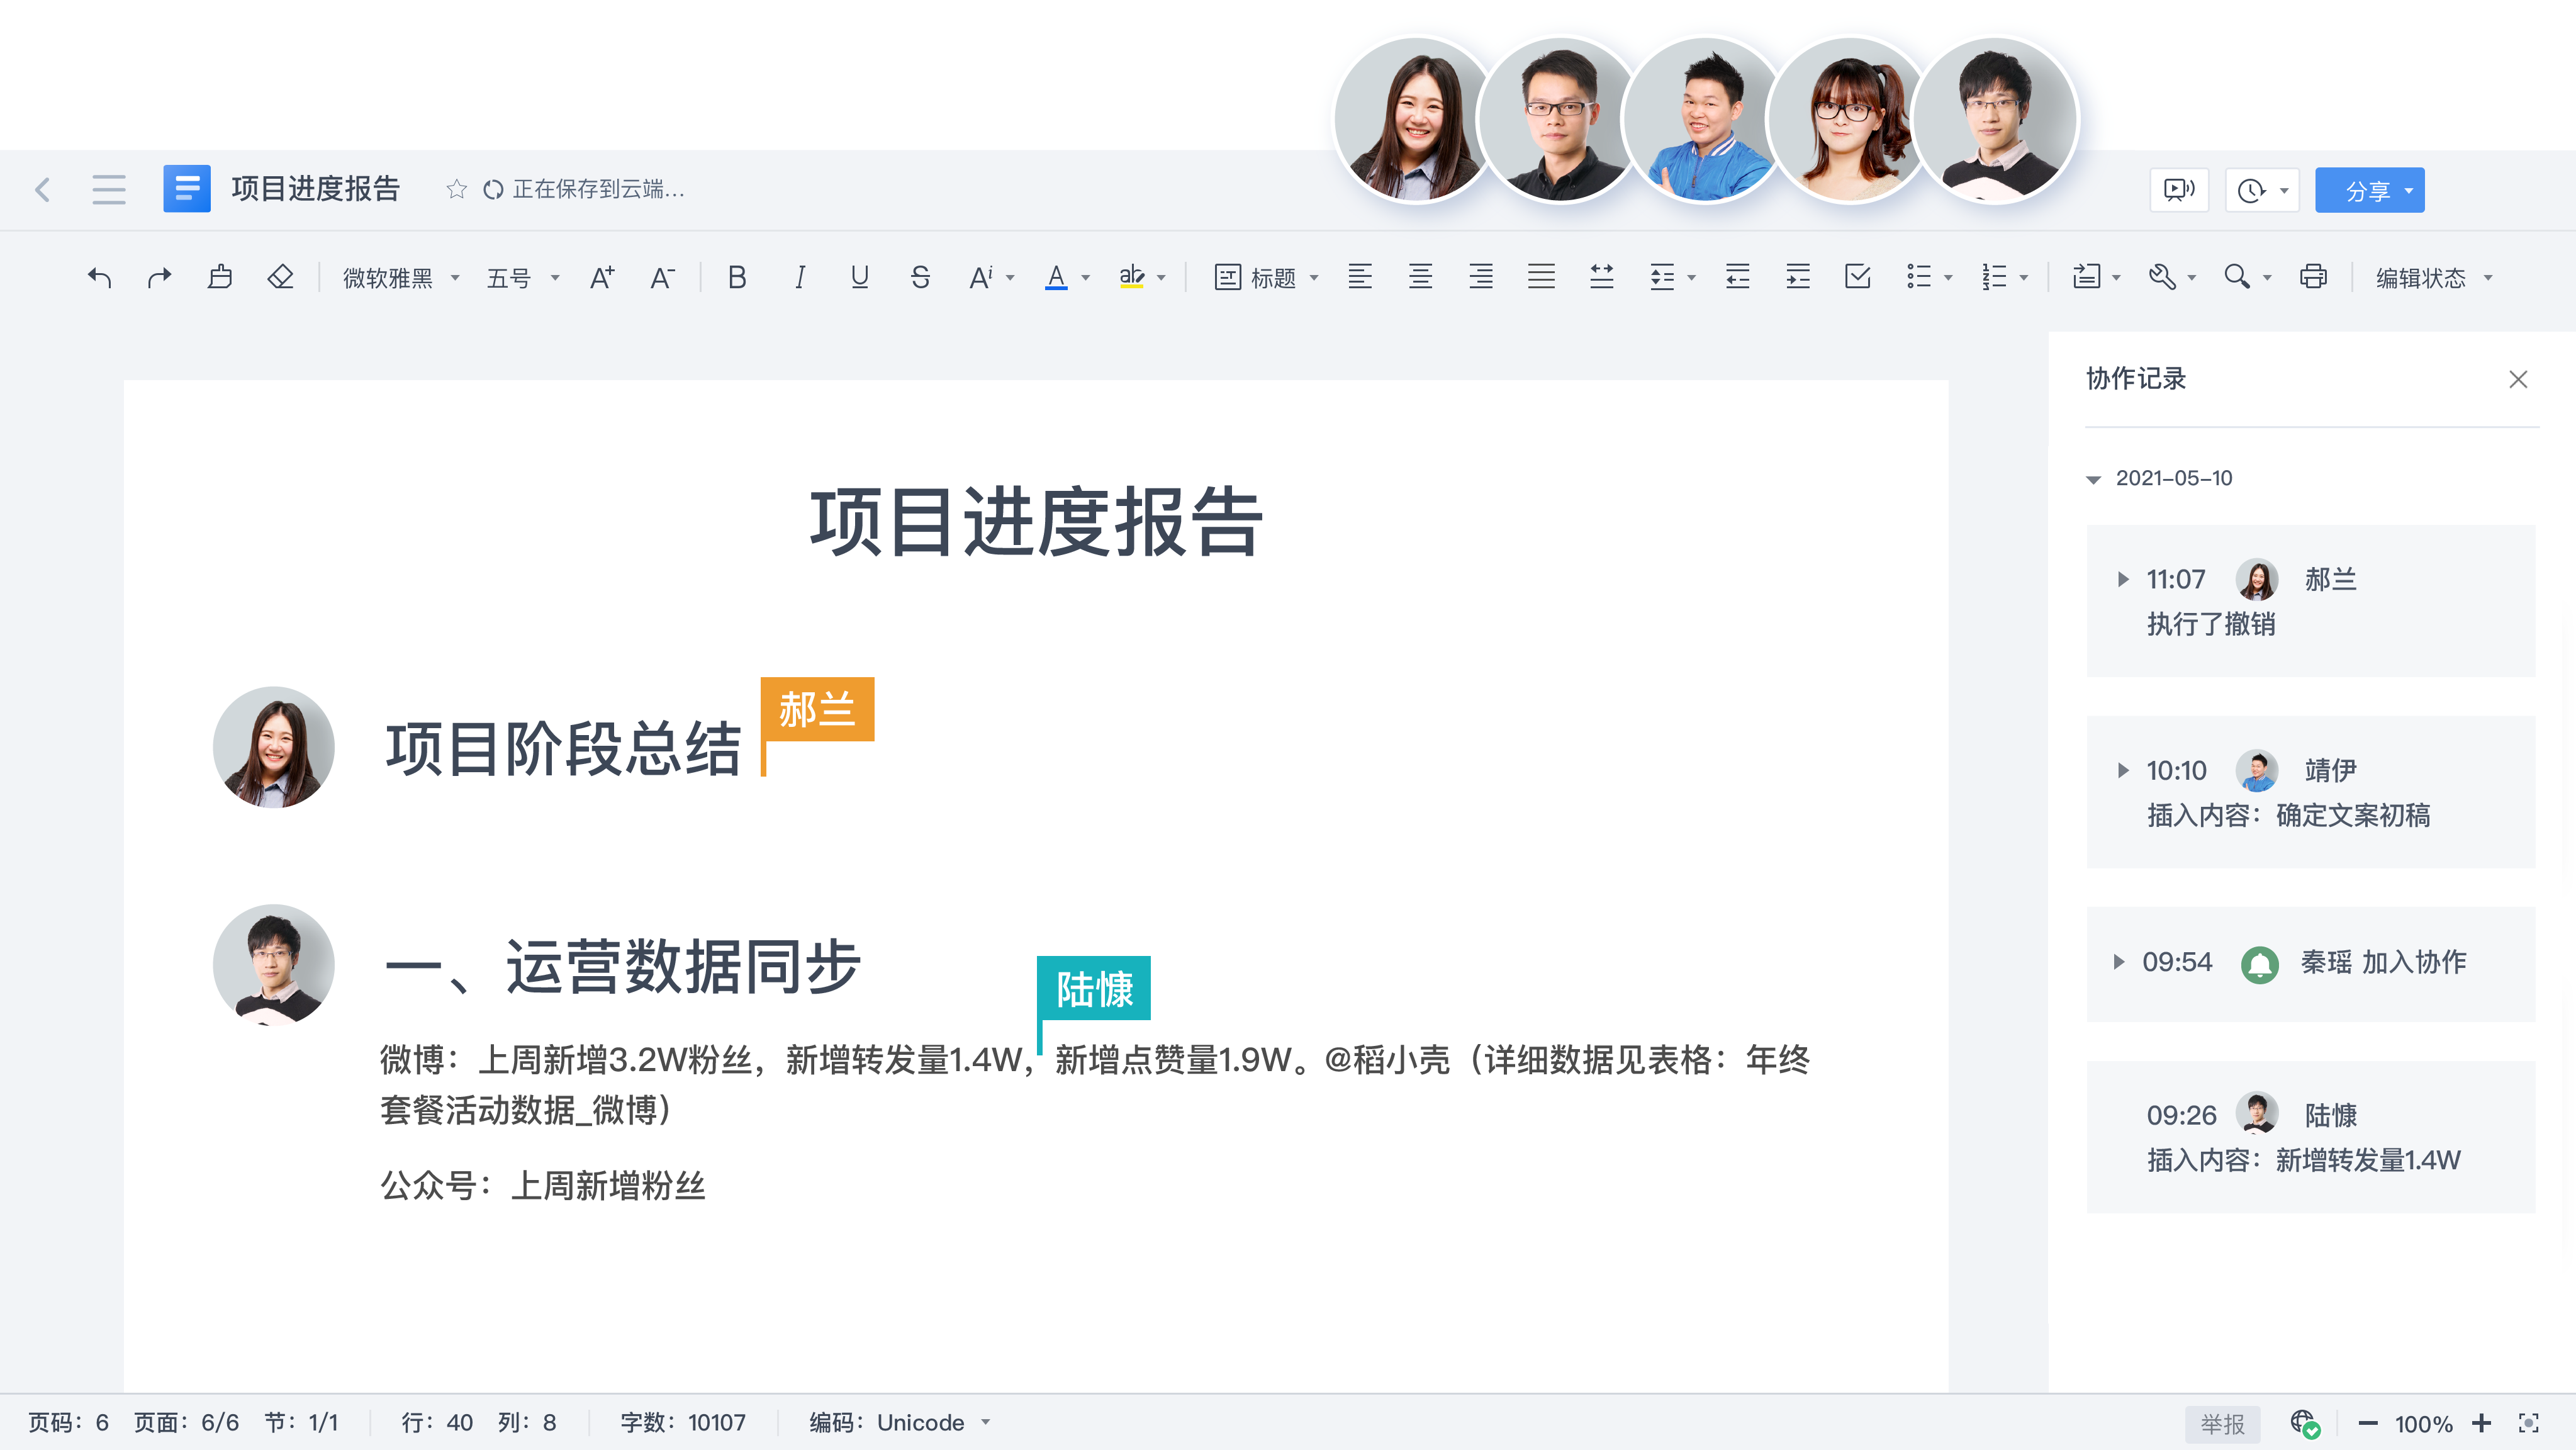Decrease paragraph indent

point(1738,277)
